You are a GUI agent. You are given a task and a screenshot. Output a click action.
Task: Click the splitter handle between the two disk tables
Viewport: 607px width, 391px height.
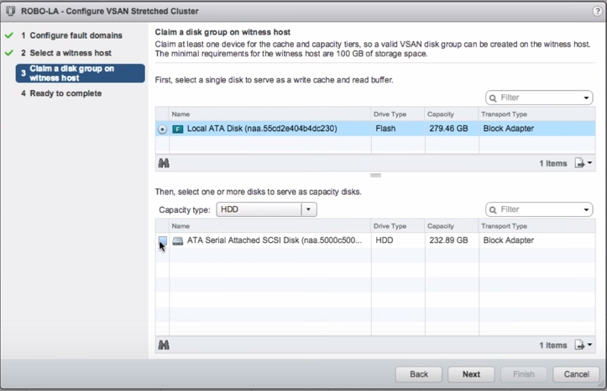375,176
